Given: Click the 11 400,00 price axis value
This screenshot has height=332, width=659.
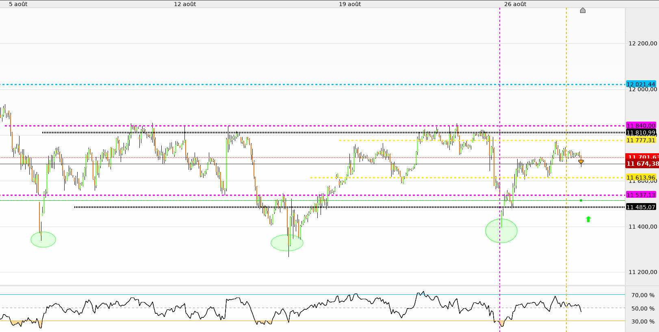Looking at the screenshot, I should coord(643,227).
